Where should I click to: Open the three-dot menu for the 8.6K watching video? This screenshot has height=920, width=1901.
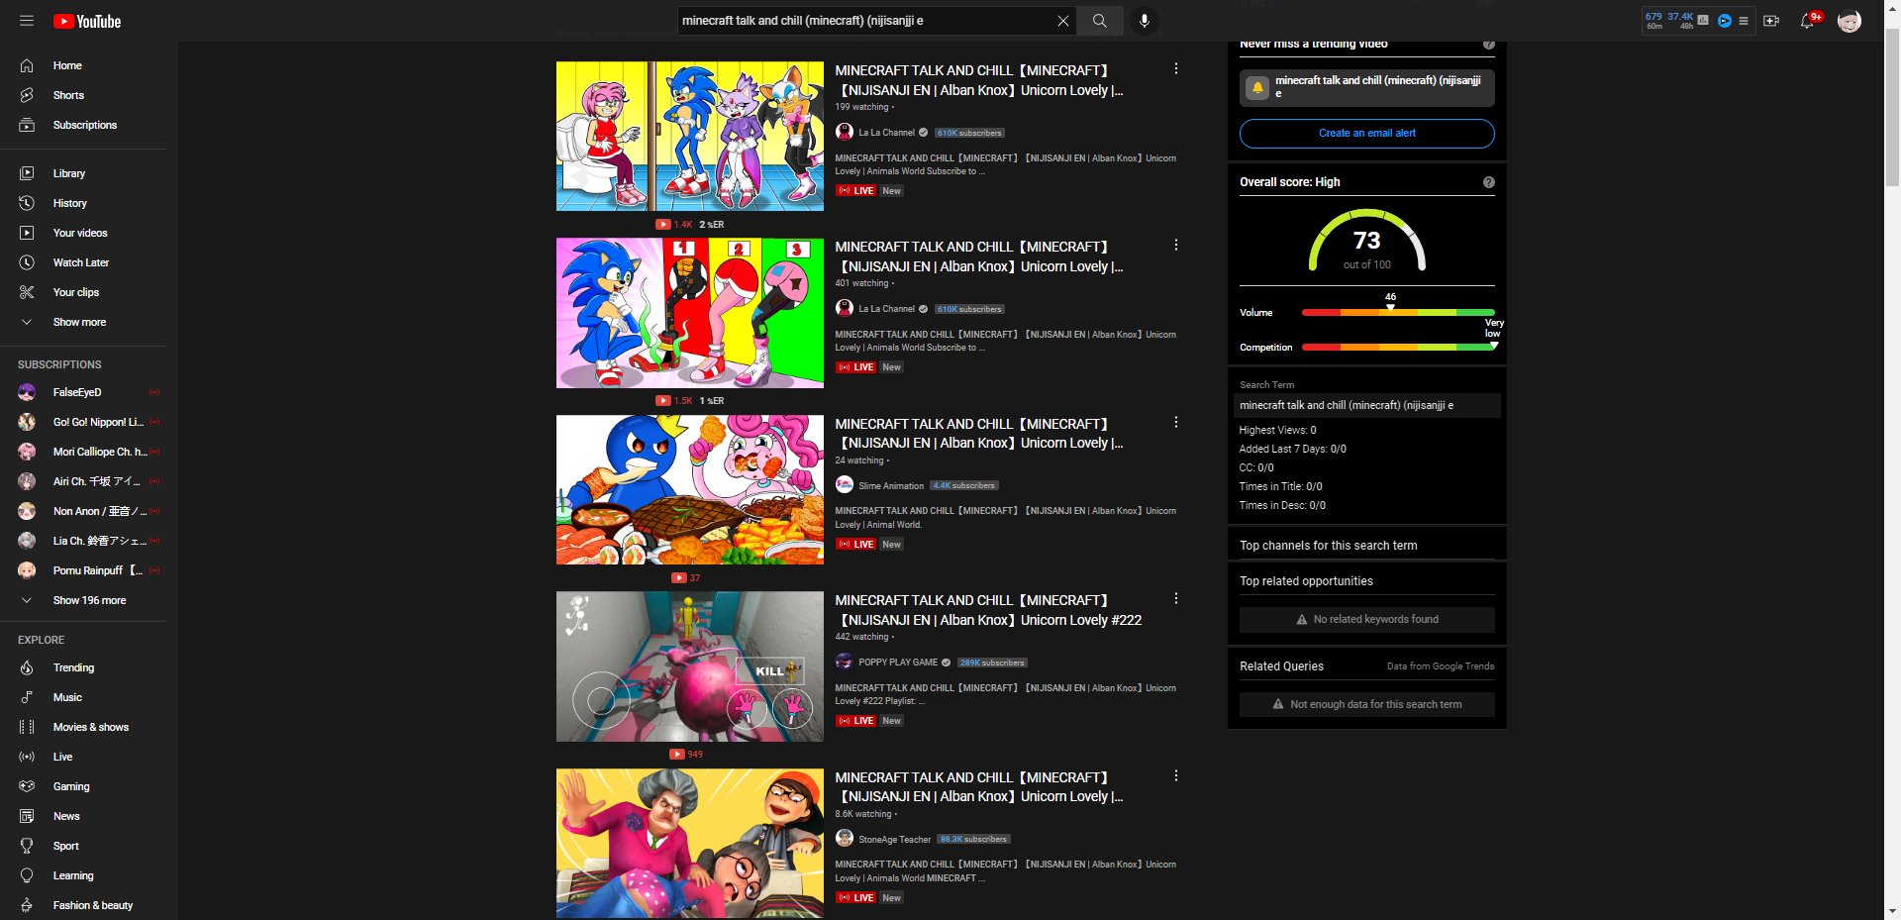coord(1175,775)
